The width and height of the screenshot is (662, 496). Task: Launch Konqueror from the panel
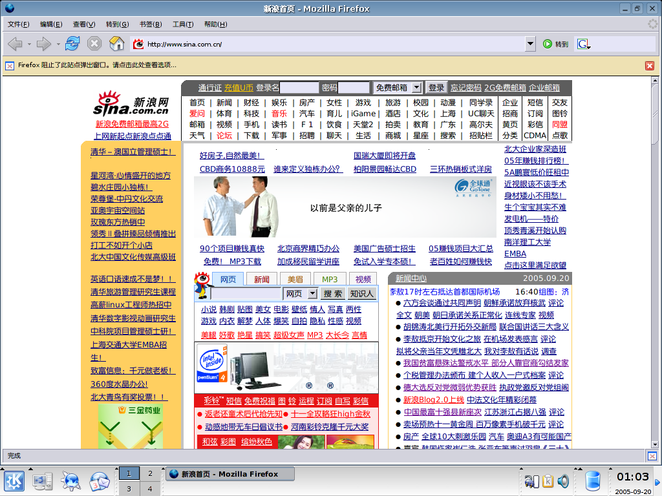[70, 482]
